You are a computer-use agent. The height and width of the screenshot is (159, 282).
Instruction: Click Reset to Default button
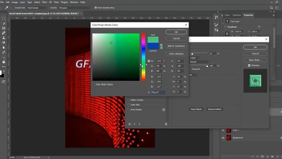coord(215,109)
